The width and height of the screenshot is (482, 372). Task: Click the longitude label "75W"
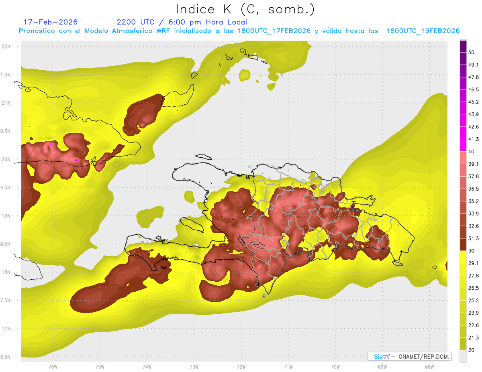click(100, 367)
